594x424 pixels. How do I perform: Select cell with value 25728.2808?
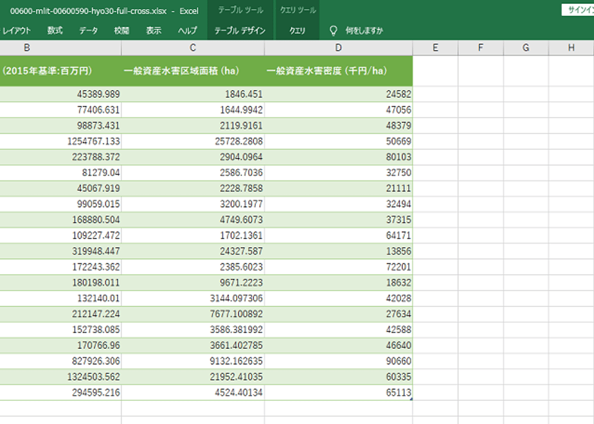pos(193,141)
